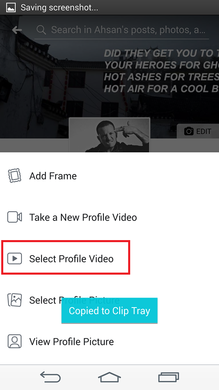Viewport: 219px width, 390px height.
Task: Tap Android home navigation button
Action: tap(109, 377)
